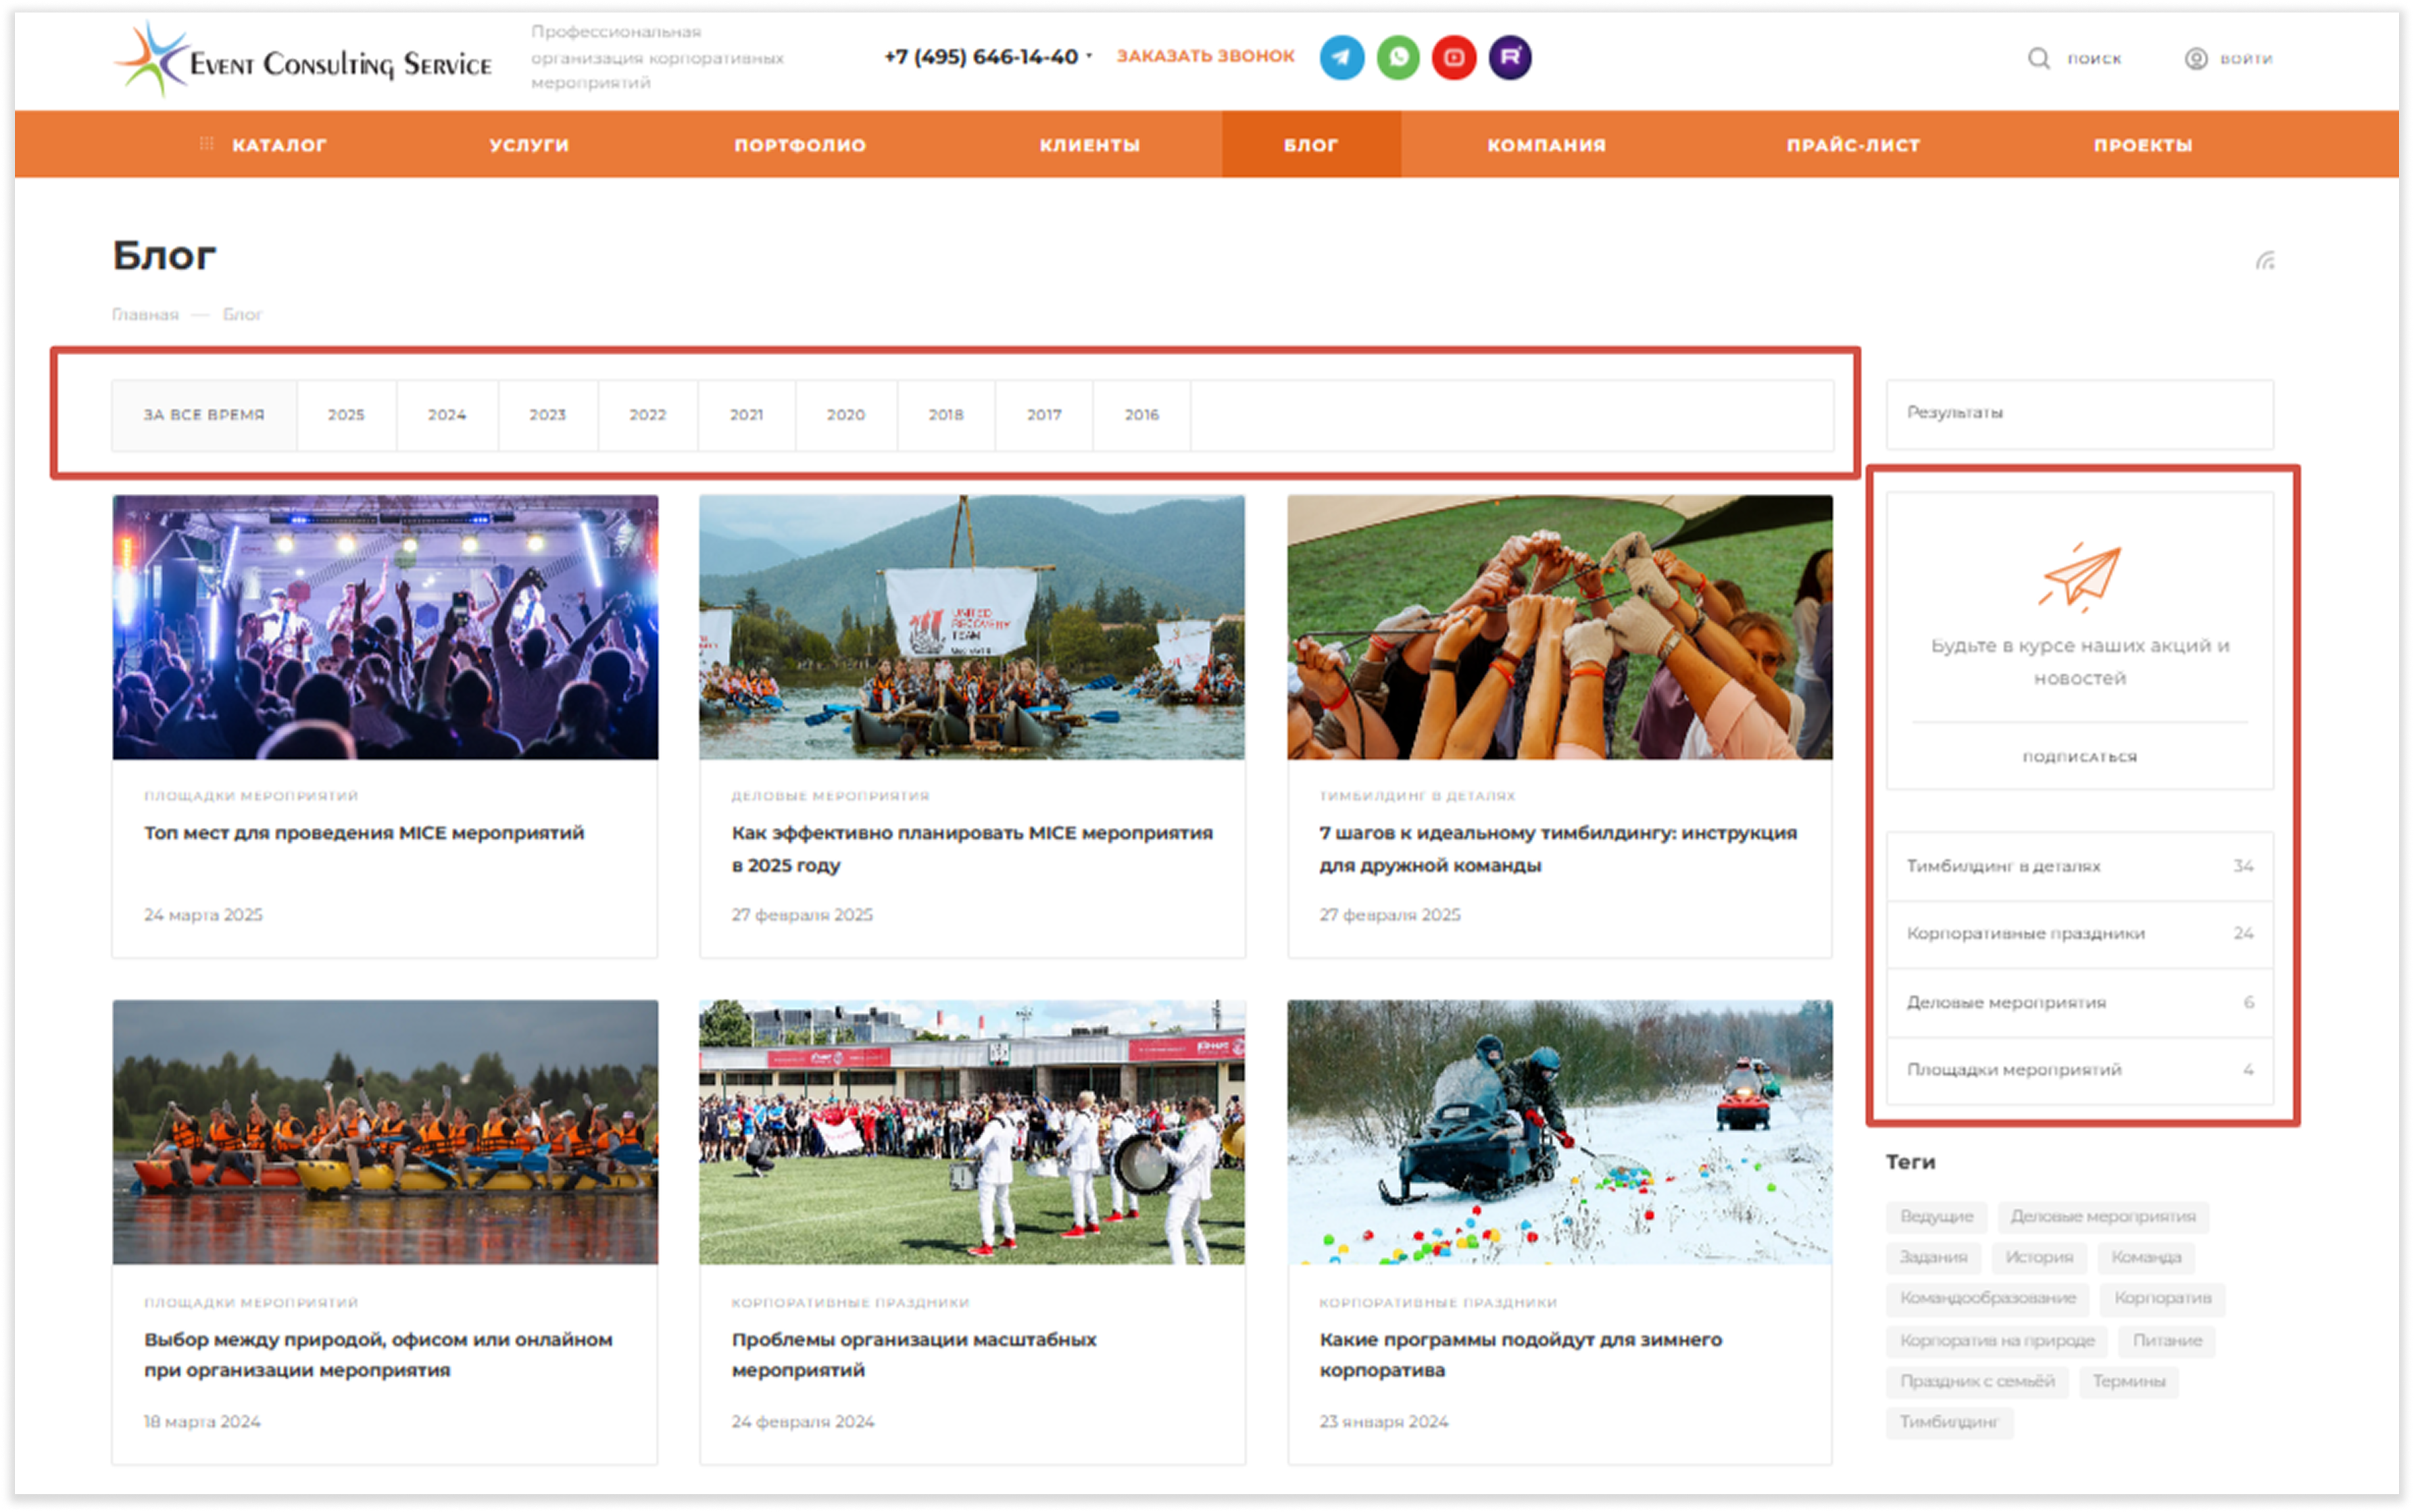
Task: Click the Заказать звонок link
Action: point(1205,56)
